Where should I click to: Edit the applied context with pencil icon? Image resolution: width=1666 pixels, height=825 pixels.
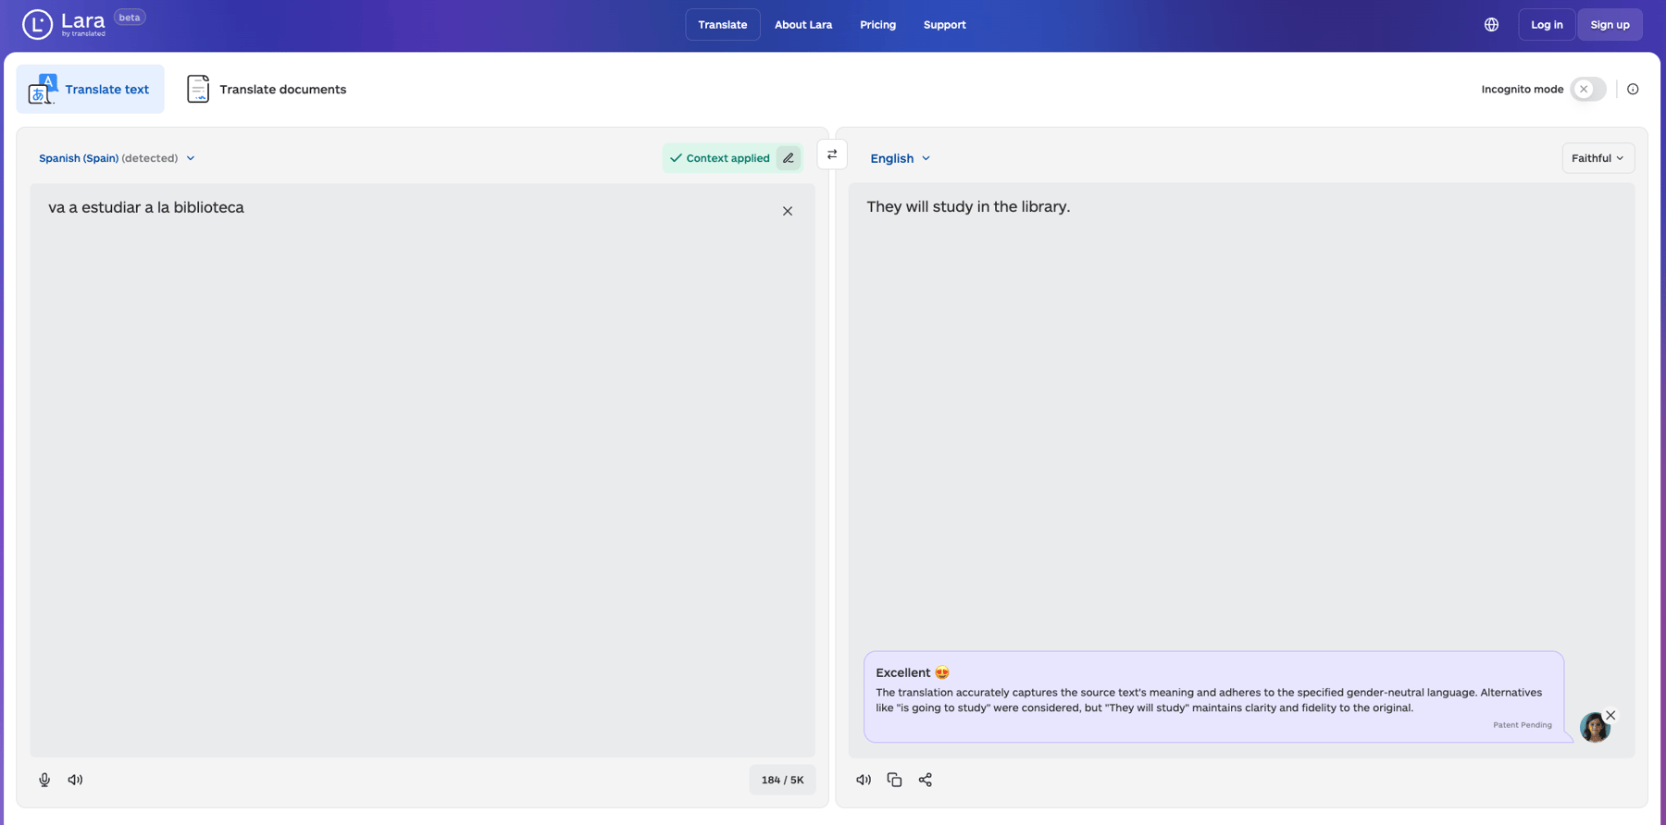[789, 158]
